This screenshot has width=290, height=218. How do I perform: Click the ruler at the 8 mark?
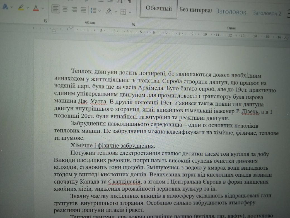179,34
